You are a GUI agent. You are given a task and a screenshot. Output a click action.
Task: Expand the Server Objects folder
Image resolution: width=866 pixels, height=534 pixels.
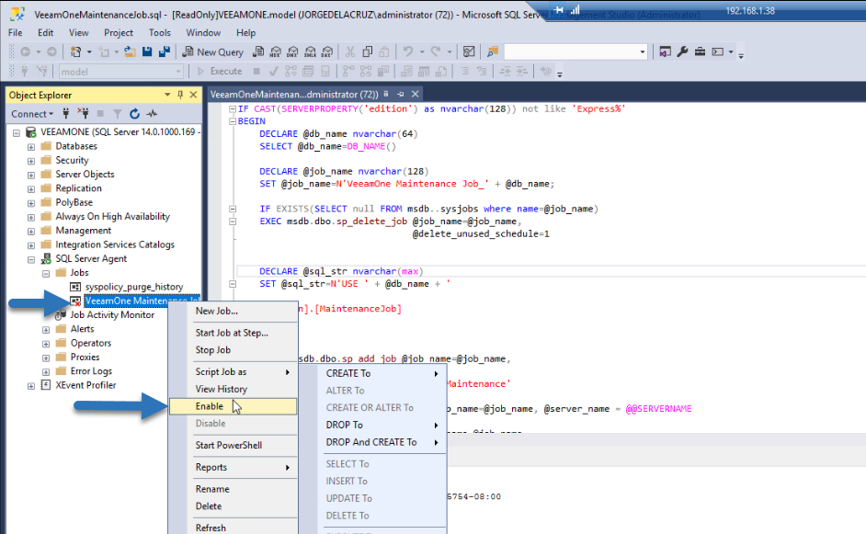[31, 175]
